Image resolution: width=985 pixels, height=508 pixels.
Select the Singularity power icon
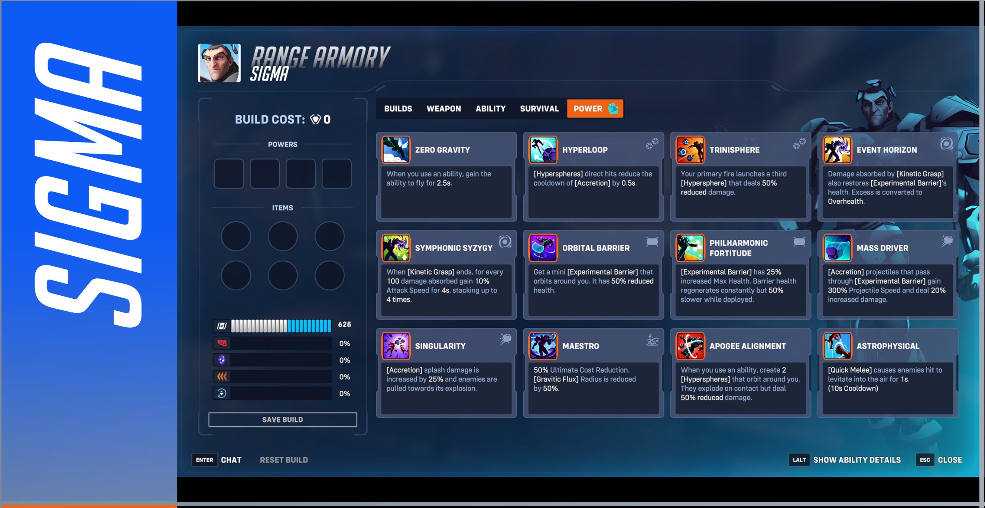(x=396, y=346)
